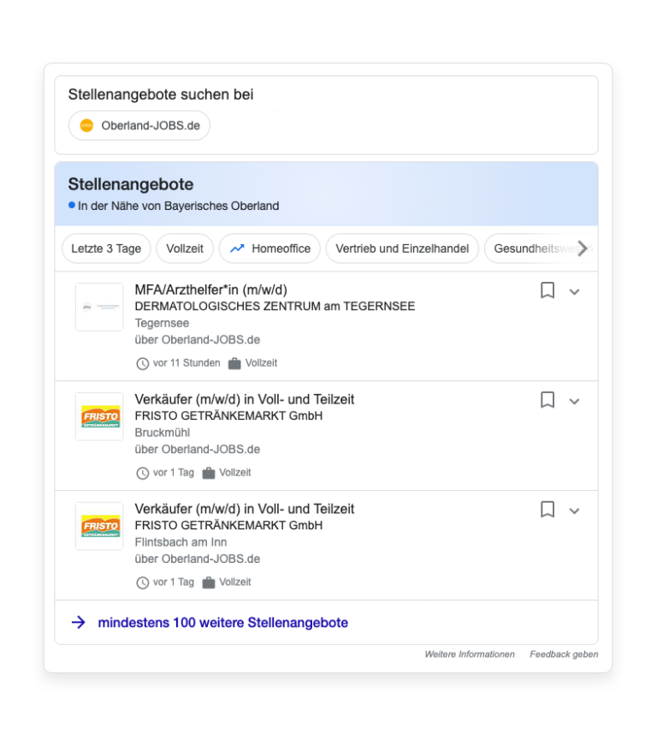The width and height of the screenshot is (657, 741).
Task: Click the arrow icon before more job offers
Action: tap(79, 623)
